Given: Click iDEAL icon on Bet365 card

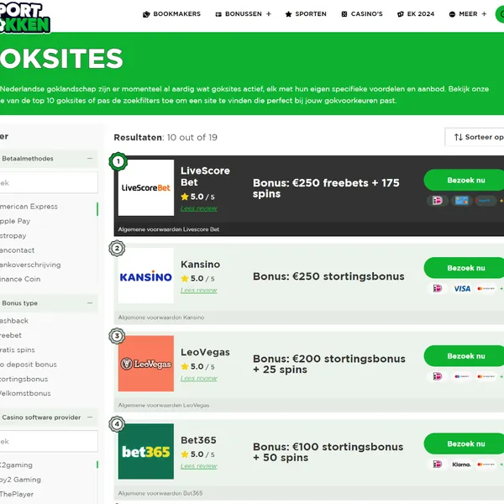Looking at the screenshot, I should pos(437,465).
